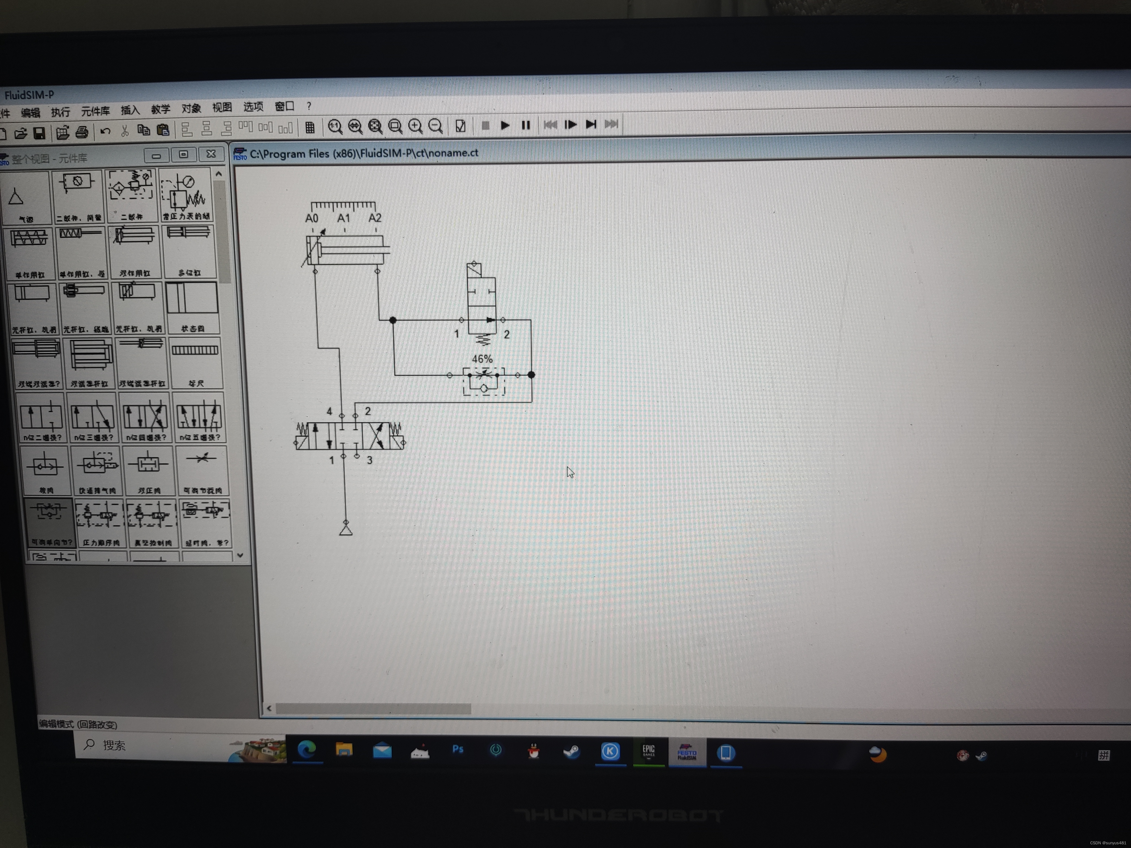Click the Zoom In magnifier icon
The image size is (1131, 848).
[415, 126]
